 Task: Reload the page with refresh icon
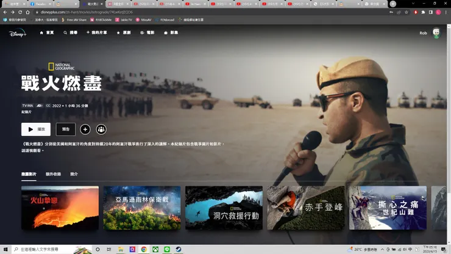(x=20, y=12)
